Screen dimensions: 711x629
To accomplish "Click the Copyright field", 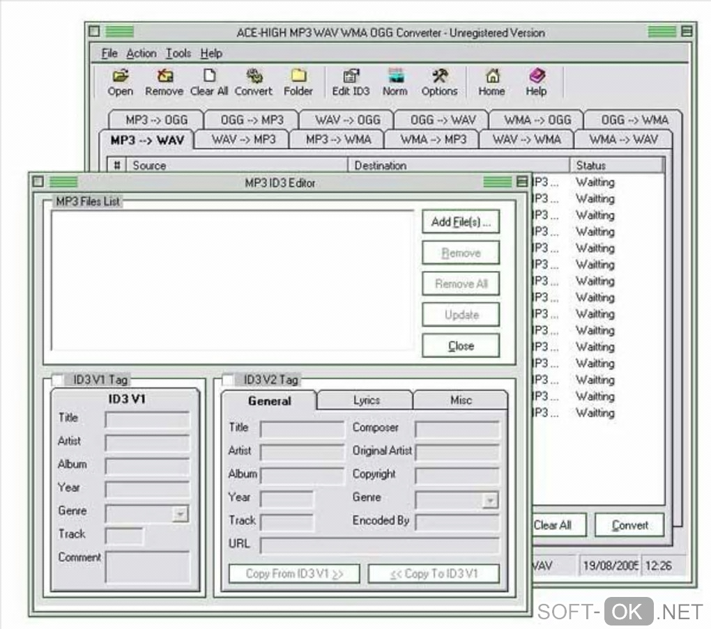I will (457, 476).
